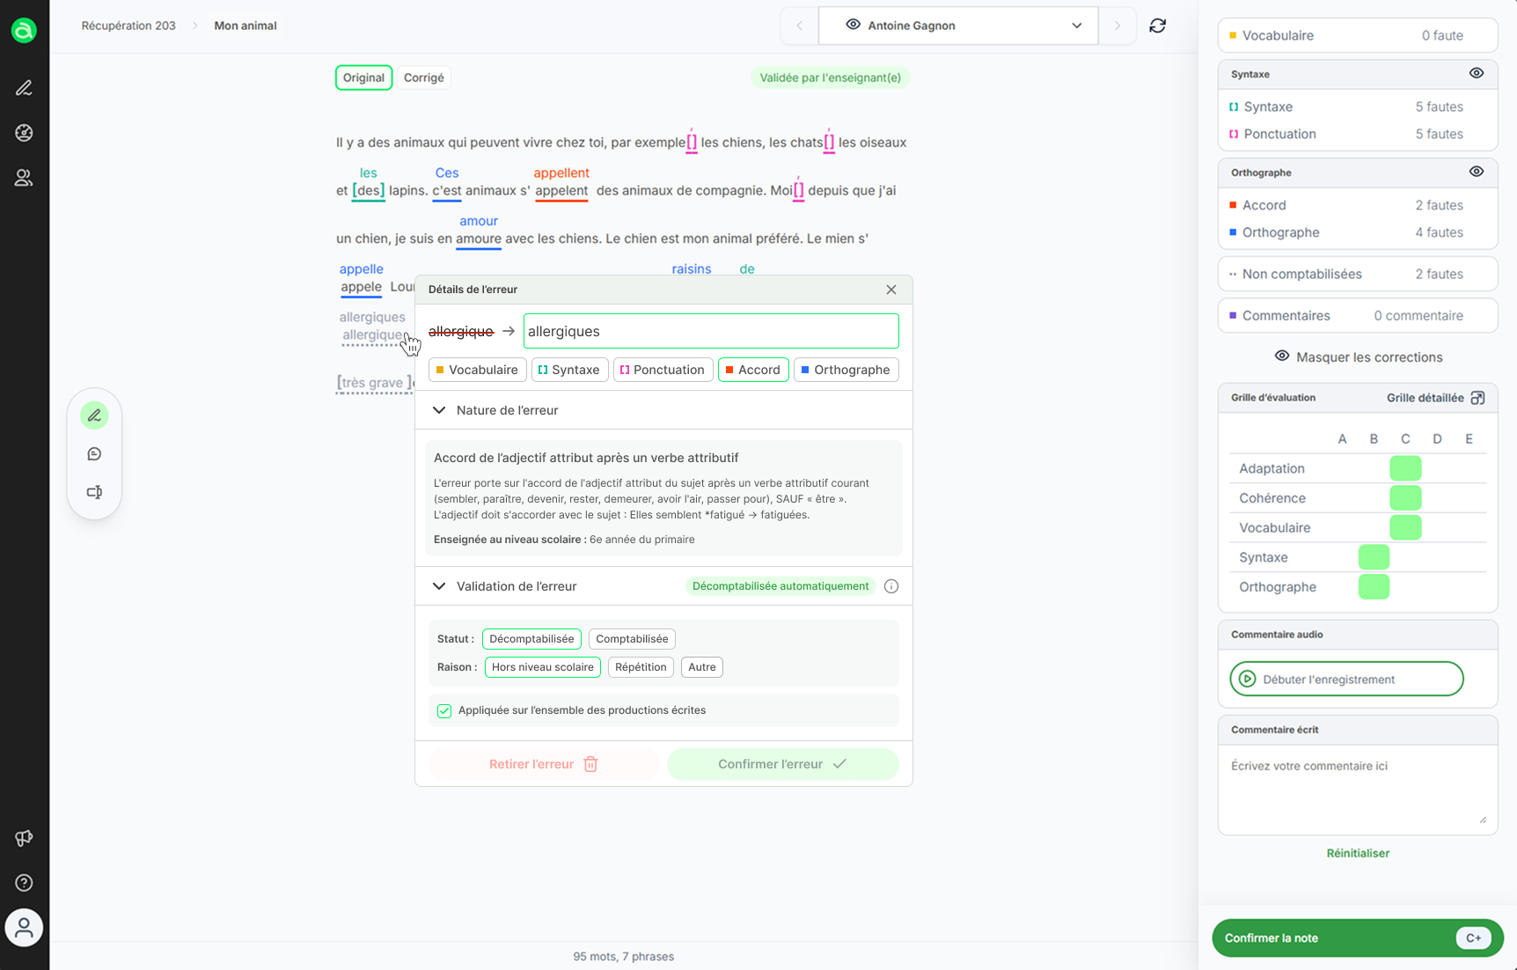Image resolution: width=1517 pixels, height=970 pixels.
Task: Click the info icon beside Décomptabilisée automatiquement
Action: point(891,586)
